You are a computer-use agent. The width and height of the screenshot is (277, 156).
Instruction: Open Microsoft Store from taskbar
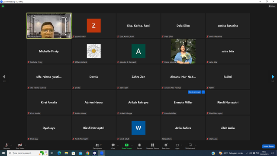(73, 153)
